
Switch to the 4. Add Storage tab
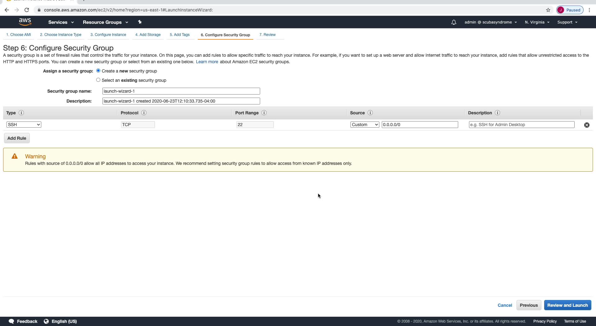(148, 35)
